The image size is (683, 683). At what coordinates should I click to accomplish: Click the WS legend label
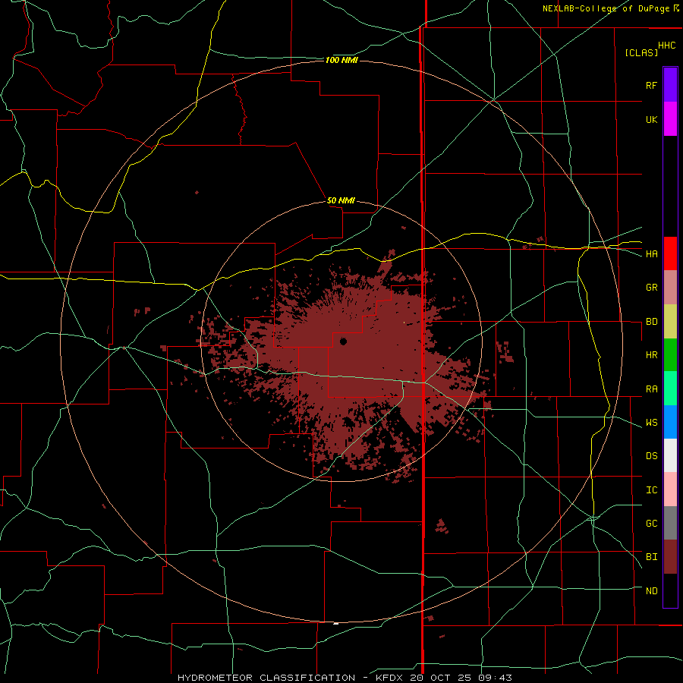point(651,422)
